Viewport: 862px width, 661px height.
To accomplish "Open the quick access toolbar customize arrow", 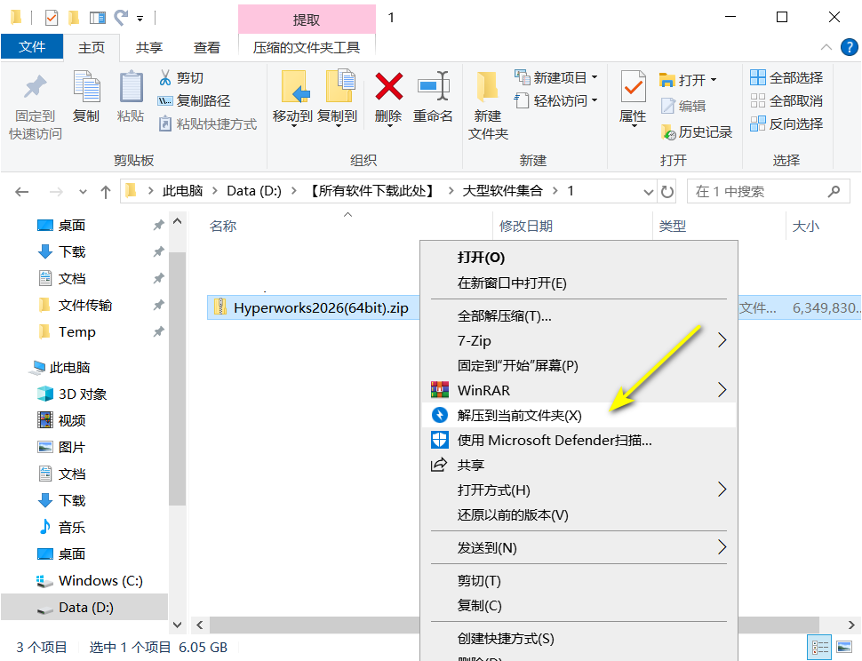I will (x=140, y=19).
